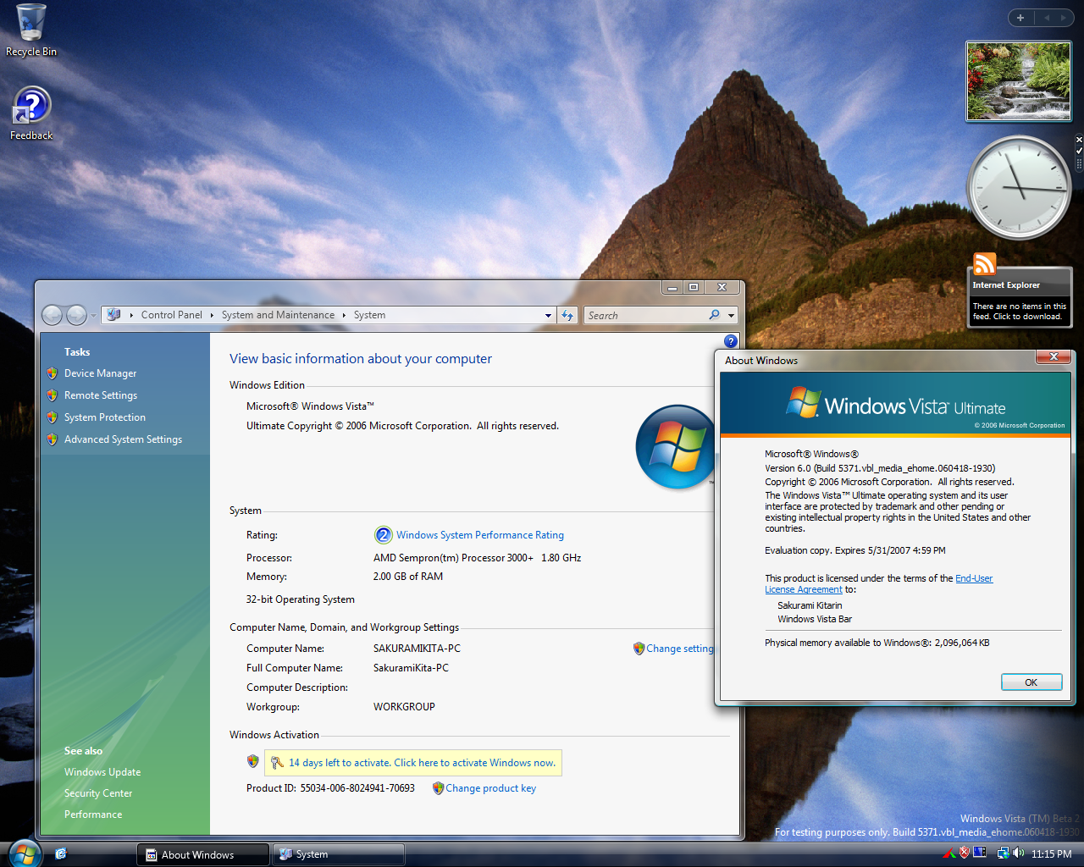Expand the arrow after System and Maintenance

coord(344,315)
